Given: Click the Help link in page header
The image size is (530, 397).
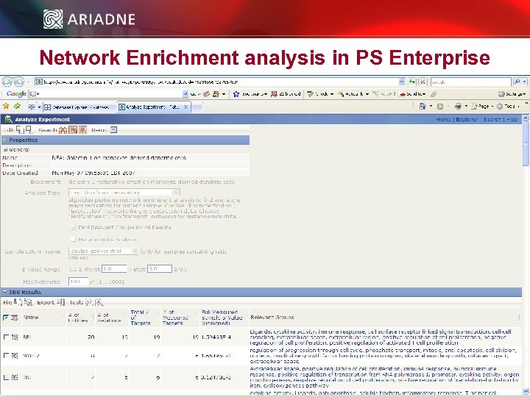Looking at the screenshot, I should [x=512, y=120].
